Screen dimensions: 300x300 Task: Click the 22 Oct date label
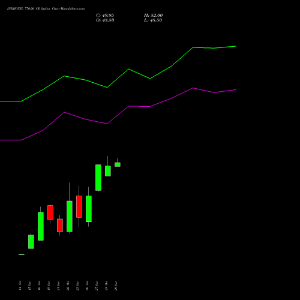pos(68,286)
